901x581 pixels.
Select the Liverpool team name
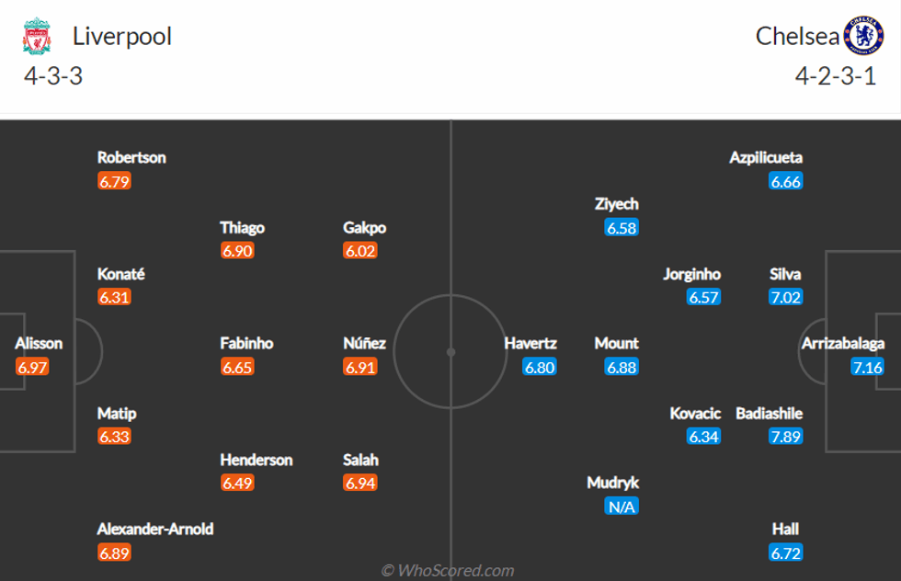pos(122,37)
